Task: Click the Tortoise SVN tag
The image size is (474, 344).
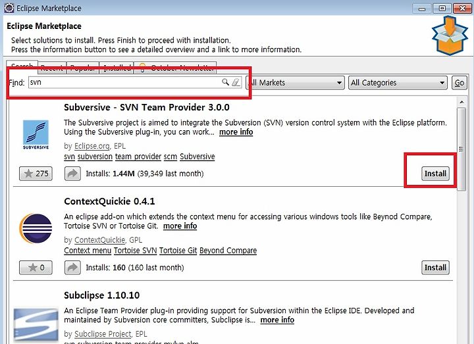Action: point(136,251)
